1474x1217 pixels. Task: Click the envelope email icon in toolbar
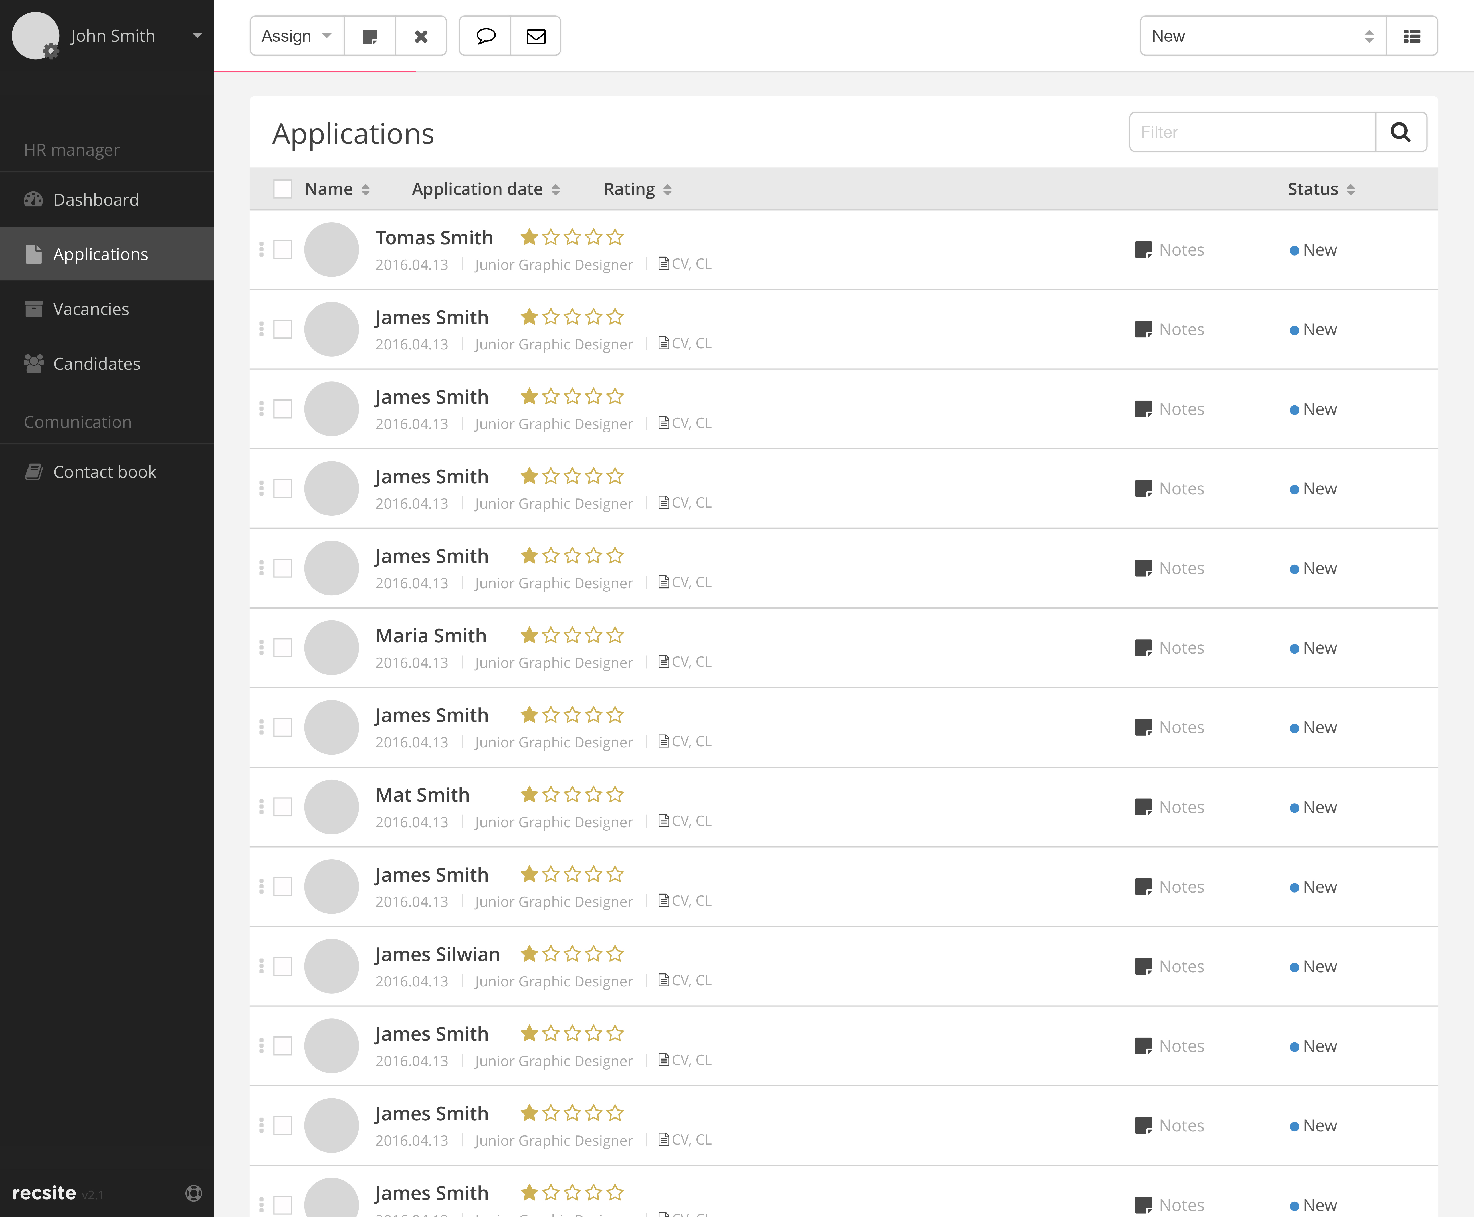tap(536, 37)
